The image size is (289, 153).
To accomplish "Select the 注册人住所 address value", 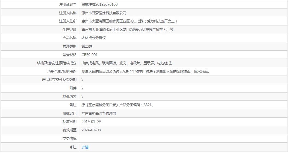I will (129, 21).
